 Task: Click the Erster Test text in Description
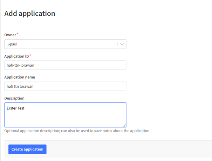(15, 108)
